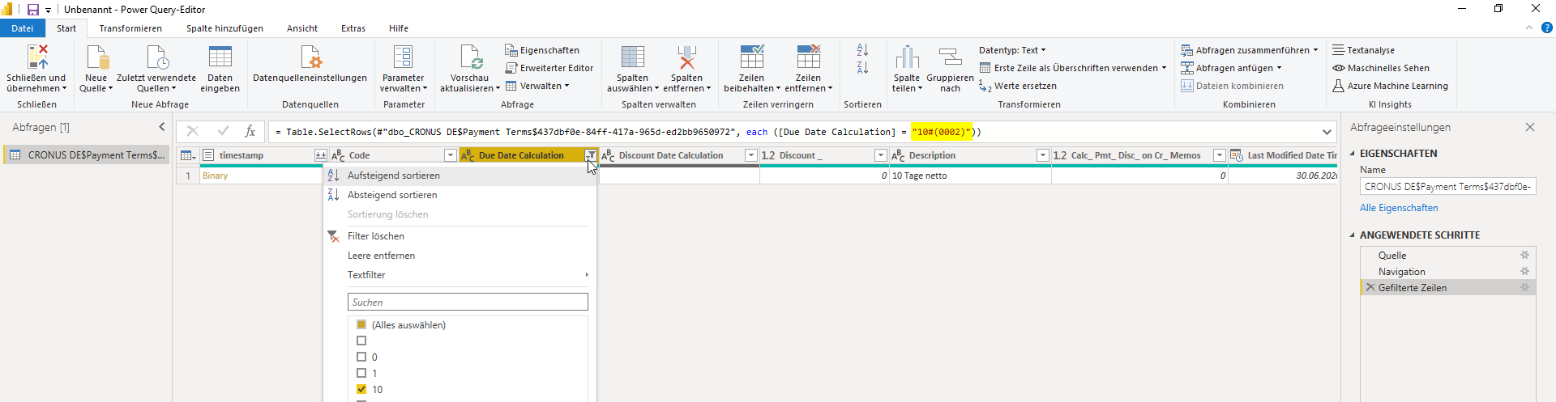The height and width of the screenshot is (402, 1556).
Task: Sort descending via ribbon Z-A icon
Action: click(862, 68)
